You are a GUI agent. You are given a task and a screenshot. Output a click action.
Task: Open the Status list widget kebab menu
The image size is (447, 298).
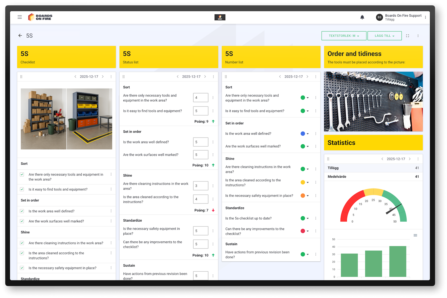point(213,77)
